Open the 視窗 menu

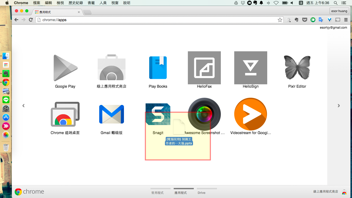coord(115,3)
